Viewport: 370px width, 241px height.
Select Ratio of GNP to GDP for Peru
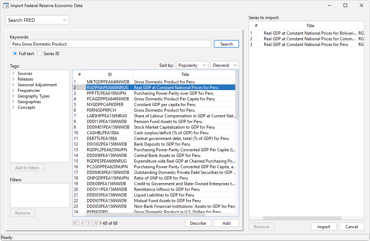click(154, 178)
